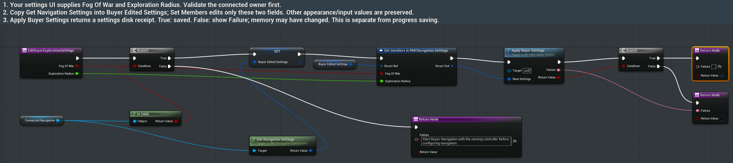
Task: Select the Is Valid node title
Action: click(143, 114)
